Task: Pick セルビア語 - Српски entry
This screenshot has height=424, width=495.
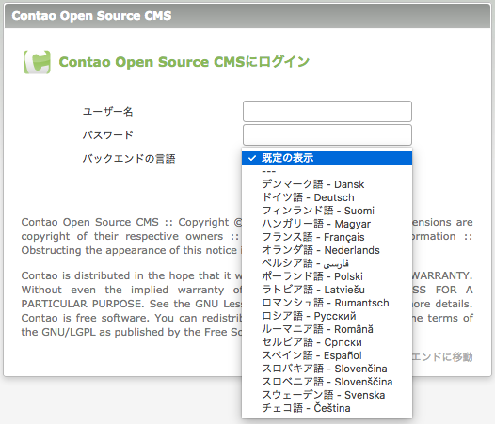Action: 327,342
